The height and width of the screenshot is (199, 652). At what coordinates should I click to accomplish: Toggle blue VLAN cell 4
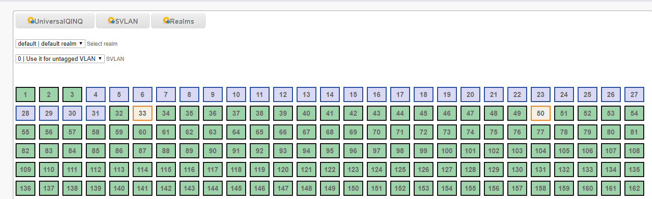96,95
